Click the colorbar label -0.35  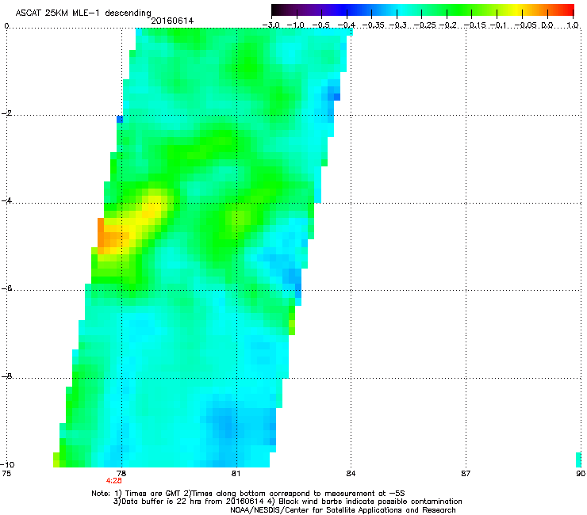point(373,25)
